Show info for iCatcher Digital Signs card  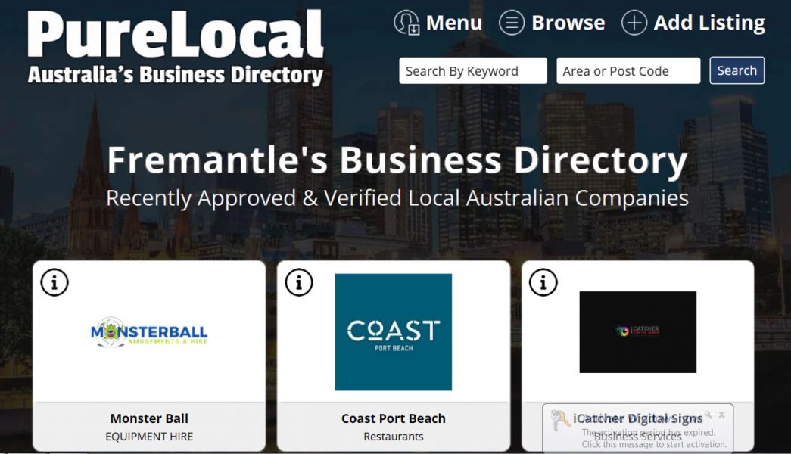pyautogui.click(x=543, y=282)
